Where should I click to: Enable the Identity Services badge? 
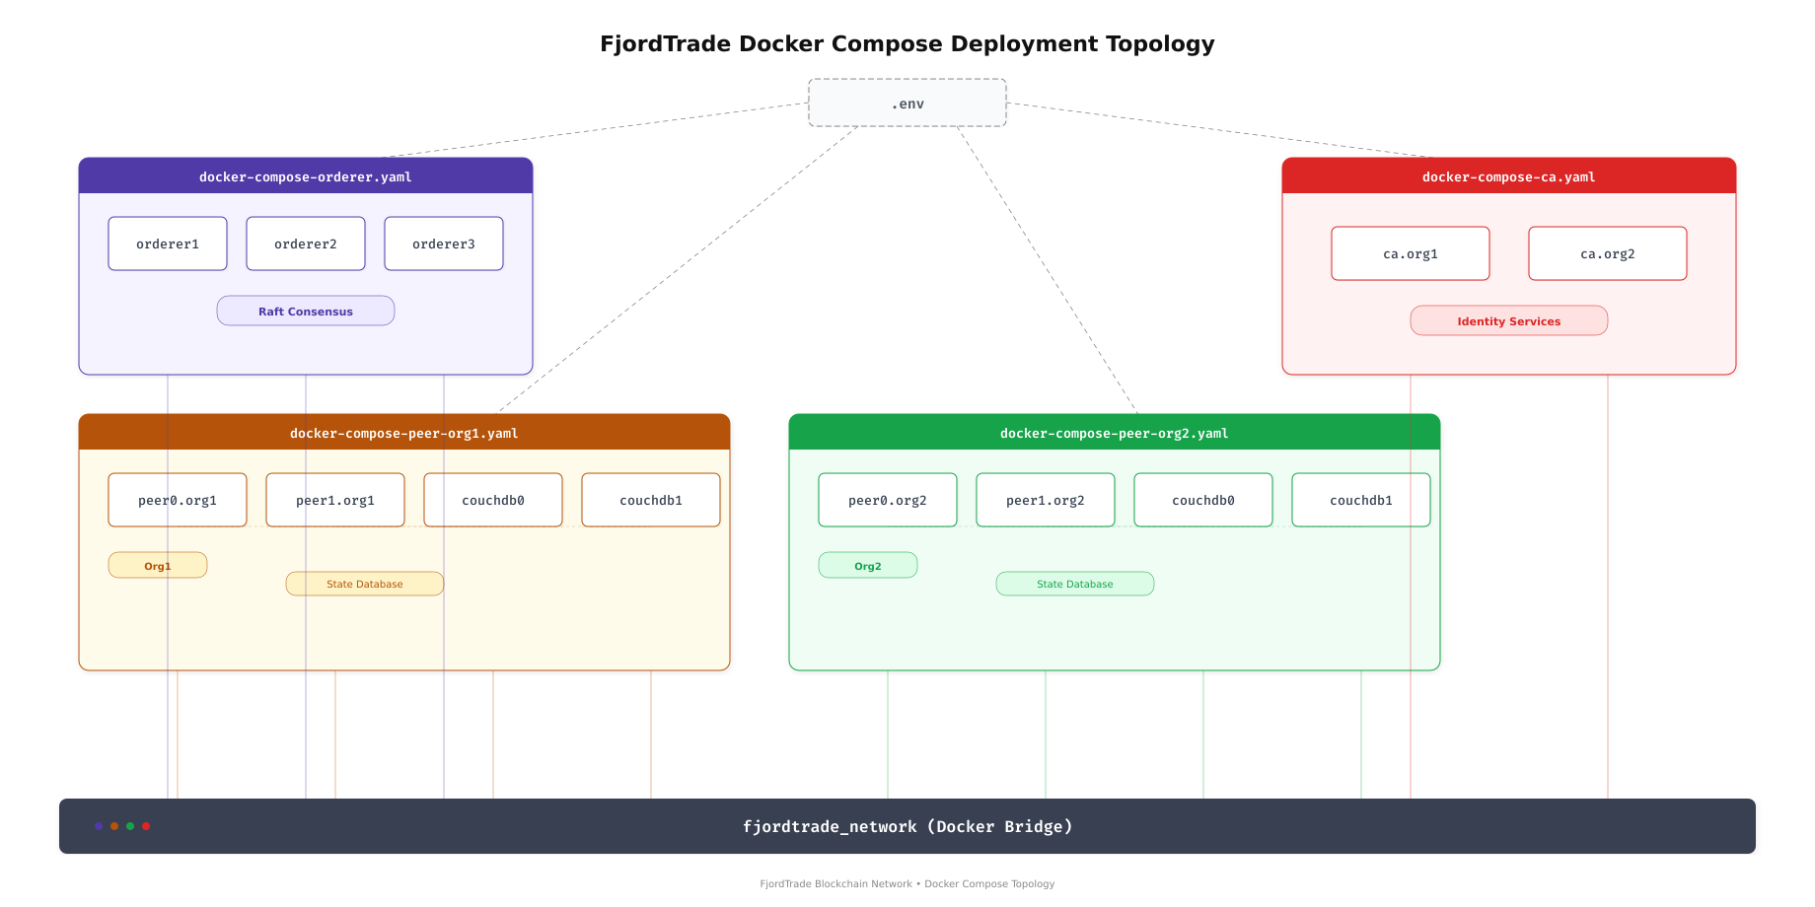pyautogui.click(x=1508, y=320)
